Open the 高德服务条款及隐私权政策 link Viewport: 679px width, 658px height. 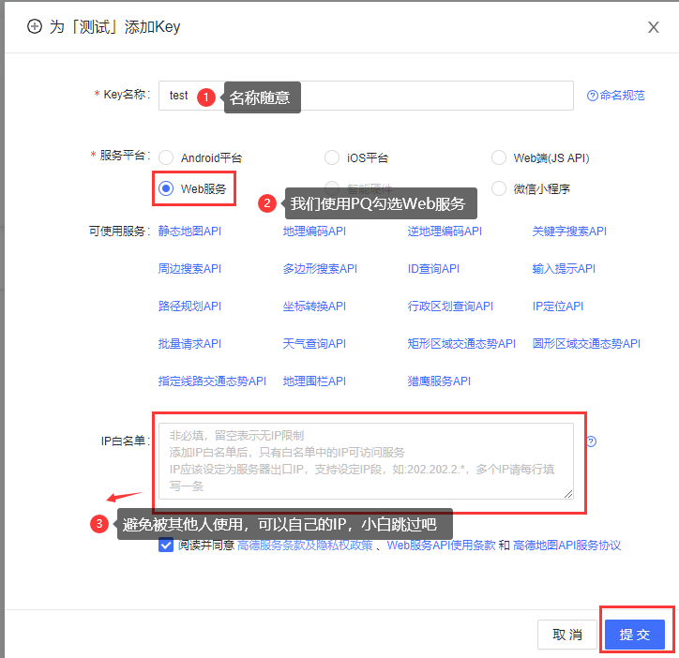point(305,546)
